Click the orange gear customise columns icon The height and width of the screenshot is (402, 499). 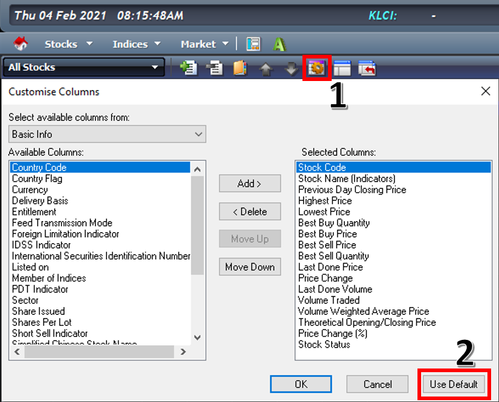[316, 68]
